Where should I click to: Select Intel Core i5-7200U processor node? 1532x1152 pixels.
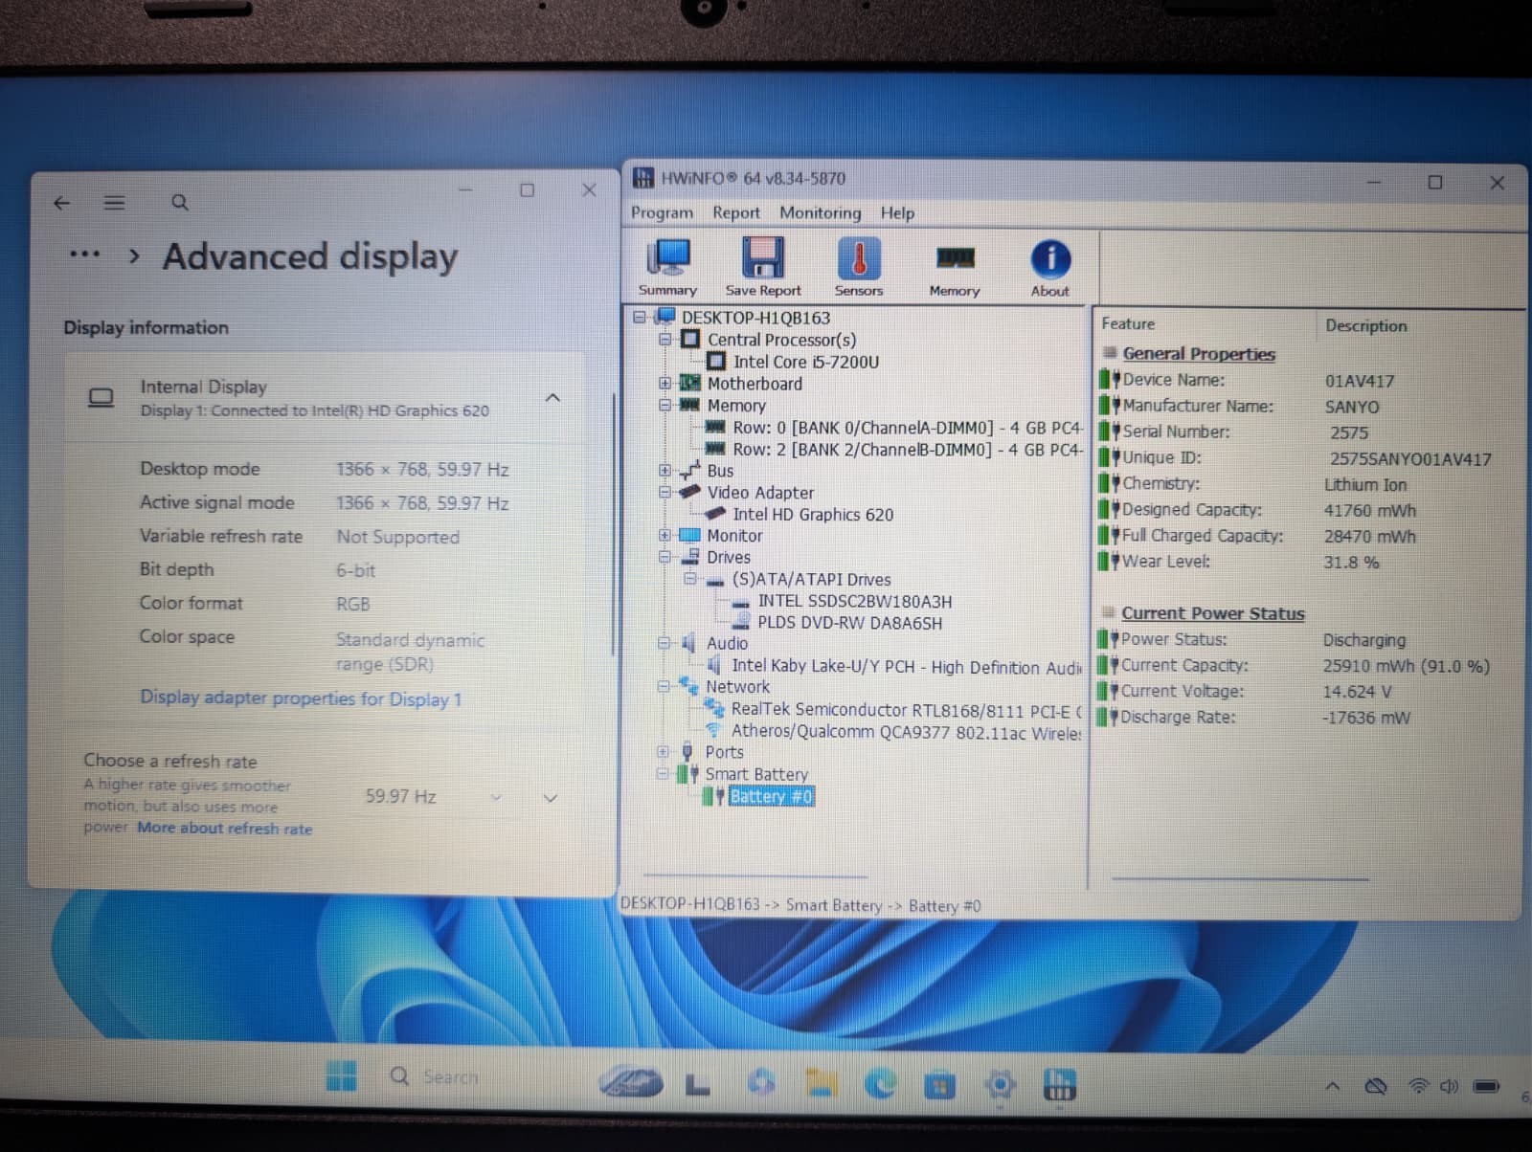click(805, 362)
